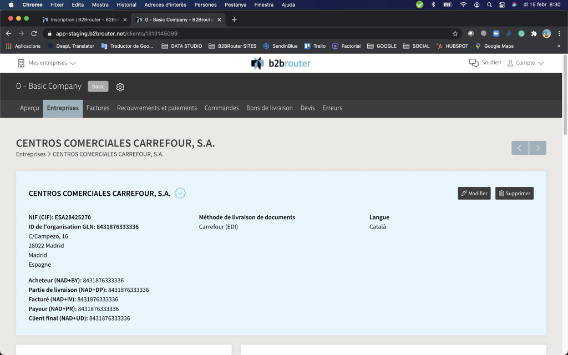Open Chrome extensions puzzle icon
This screenshot has width=568, height=355.
point(534,34)
